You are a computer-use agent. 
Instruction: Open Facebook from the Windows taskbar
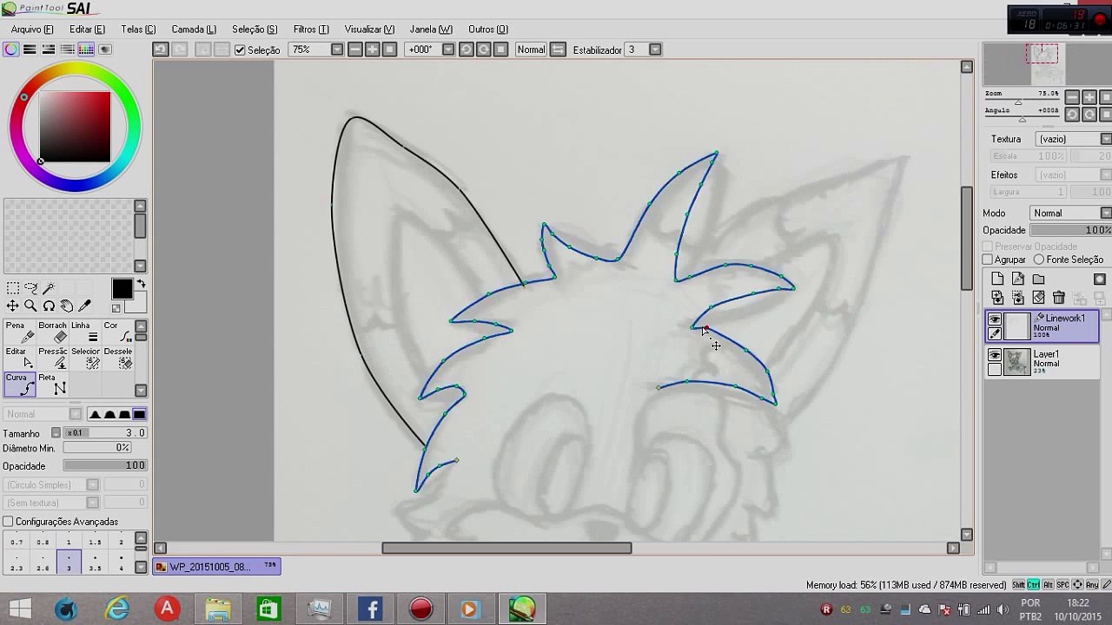click(x=371, y=609)
